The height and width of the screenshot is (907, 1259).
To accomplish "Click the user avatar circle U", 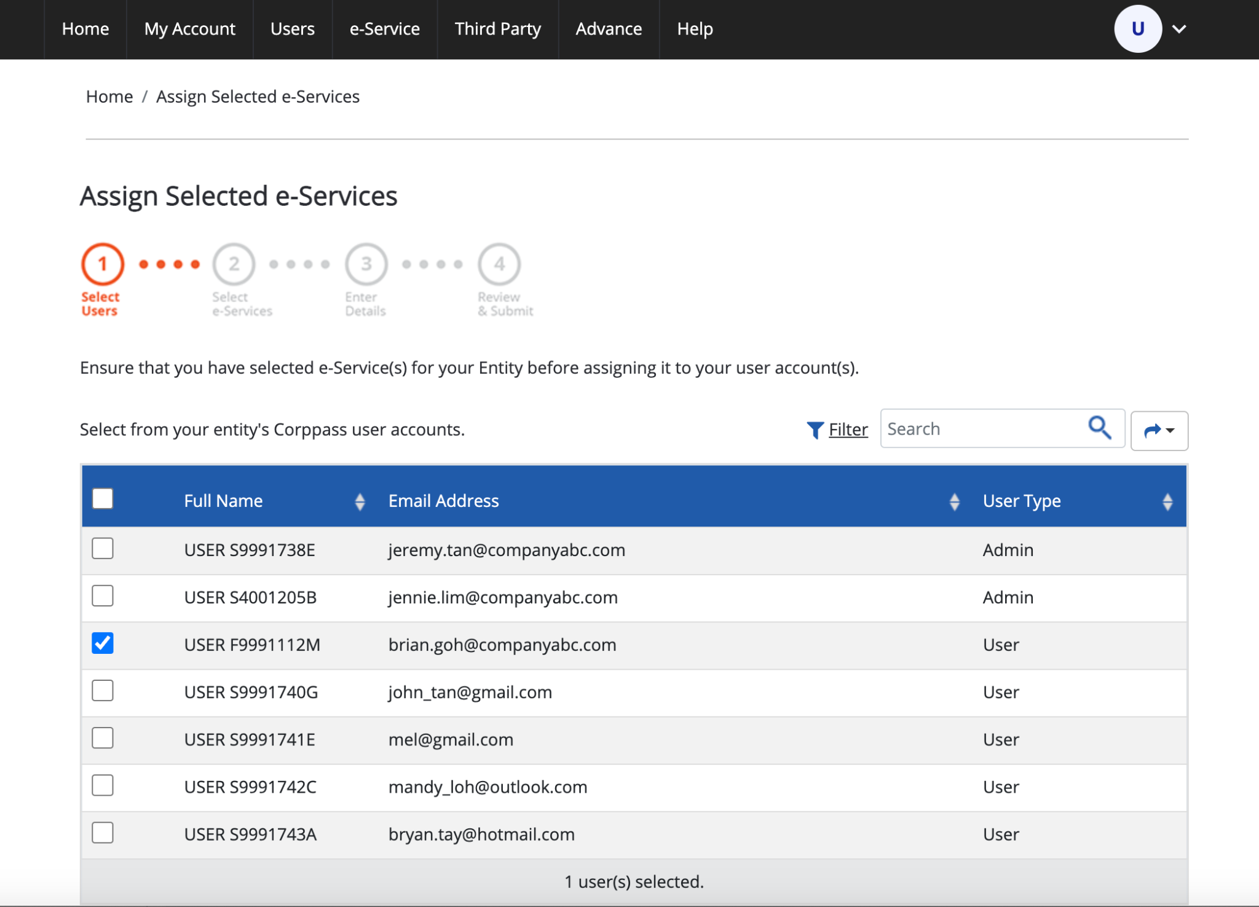I will click(1137, 29).
